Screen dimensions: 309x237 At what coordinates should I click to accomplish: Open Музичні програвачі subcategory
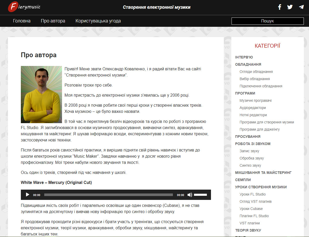[255, 100]
